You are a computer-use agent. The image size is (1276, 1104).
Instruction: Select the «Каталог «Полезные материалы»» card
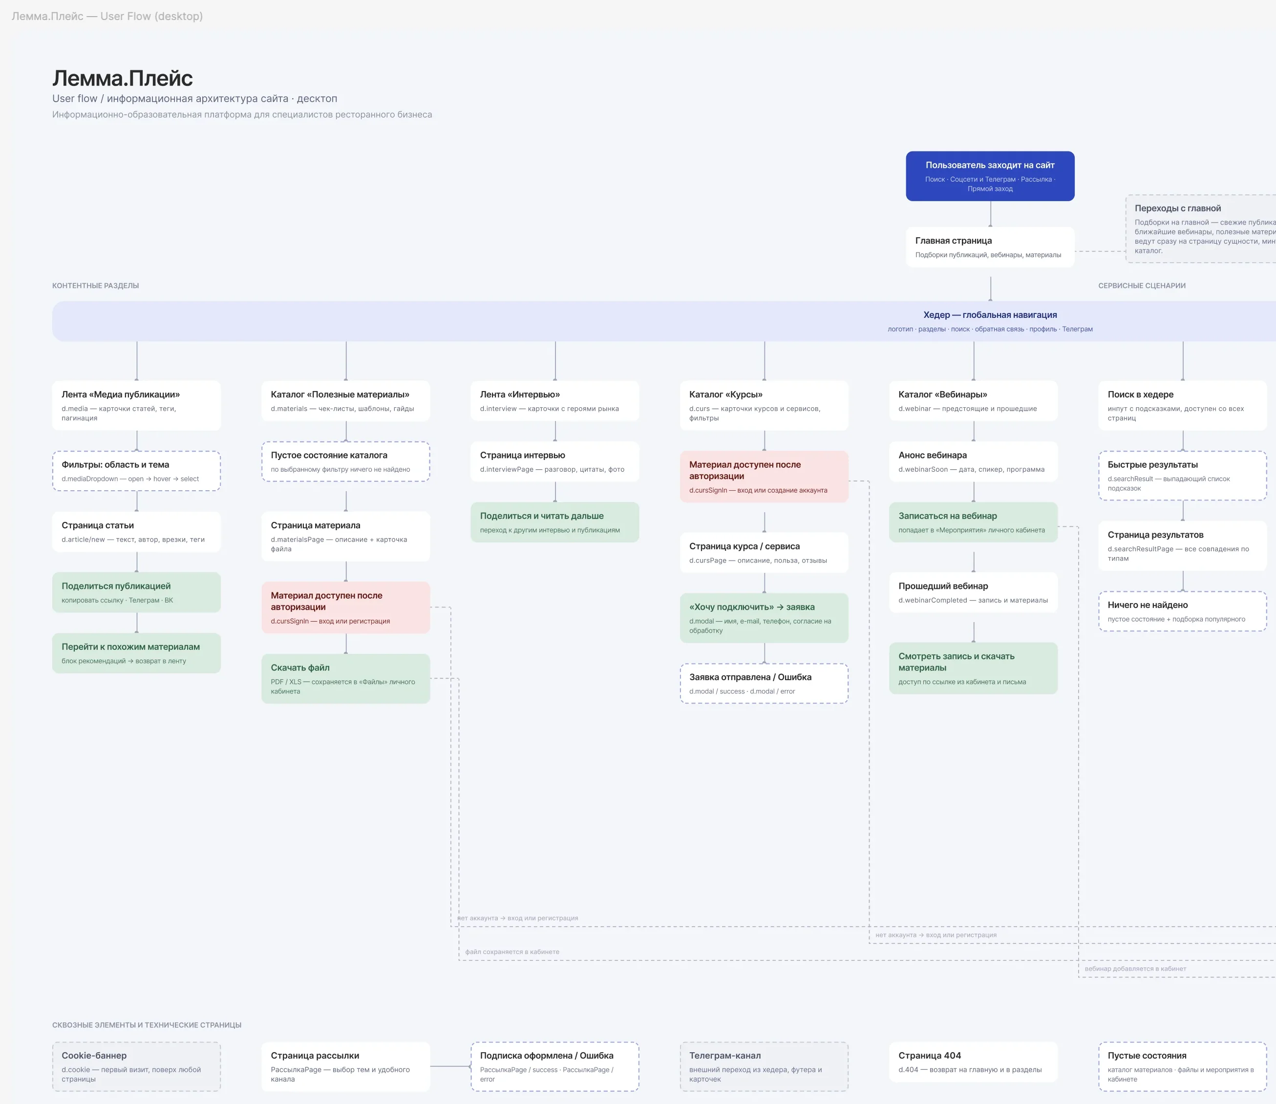pyautogui.click(x=346, y=400)
